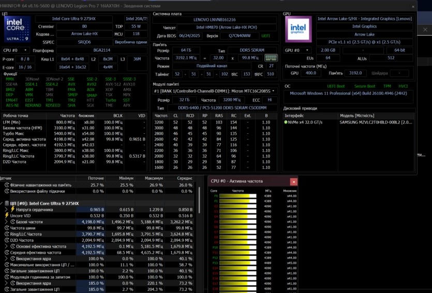Open the memory module BANK 1 dropdown

pyautogui.click(x=215, y=91)
